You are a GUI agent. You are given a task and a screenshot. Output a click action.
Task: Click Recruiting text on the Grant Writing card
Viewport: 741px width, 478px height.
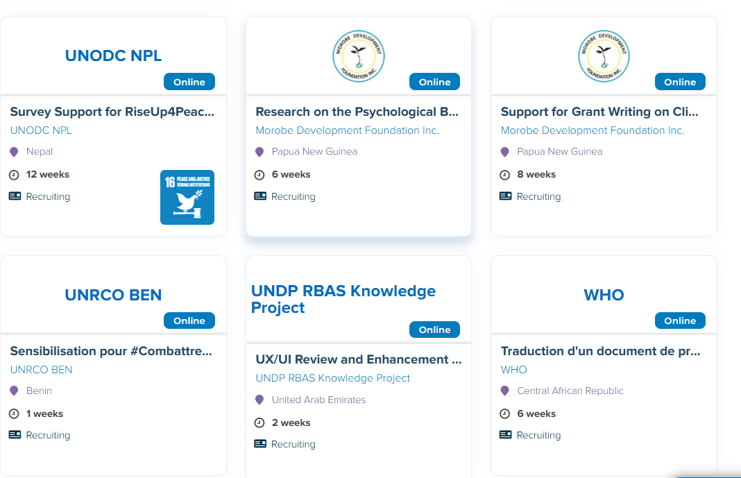tap(538, 196)
